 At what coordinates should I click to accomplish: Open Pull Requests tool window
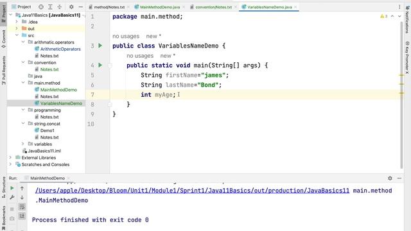pos(3,71)
